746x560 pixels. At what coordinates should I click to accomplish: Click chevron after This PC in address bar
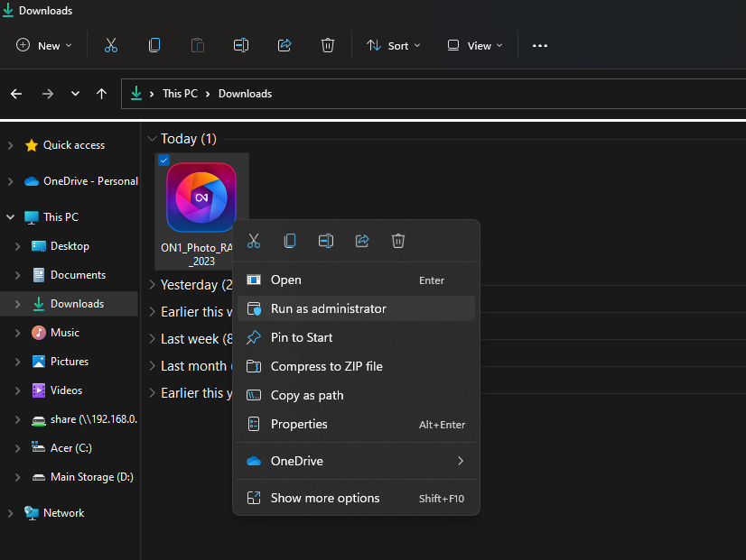click(208, 94)
